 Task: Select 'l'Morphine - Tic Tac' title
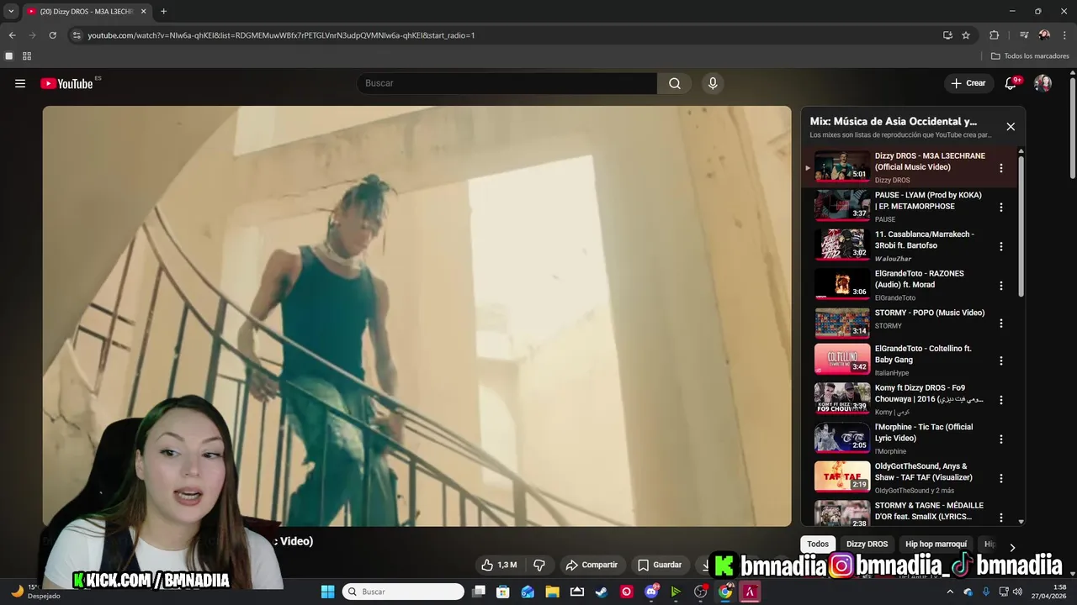tap(924, 432)
